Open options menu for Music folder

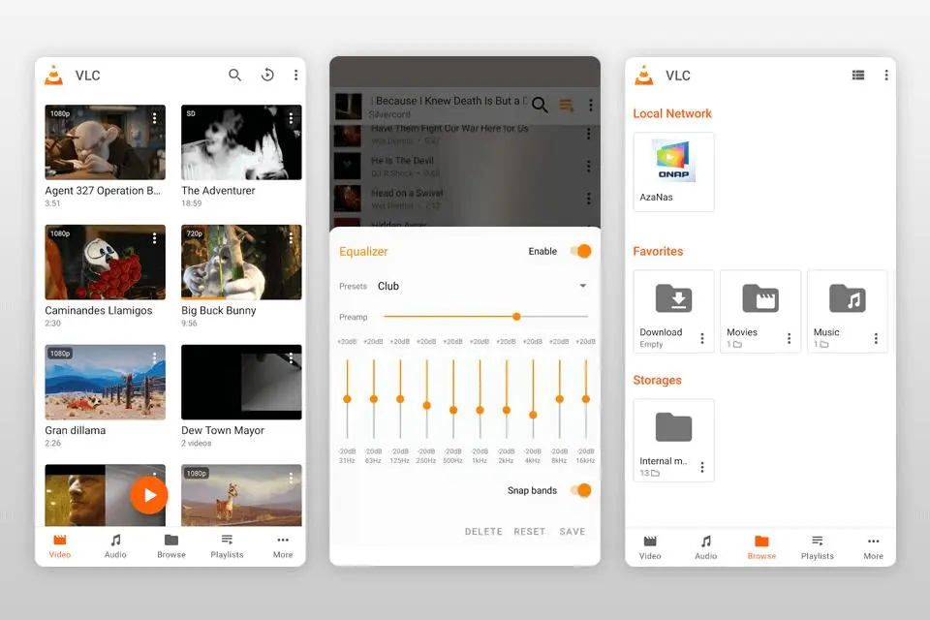(876, 338)
